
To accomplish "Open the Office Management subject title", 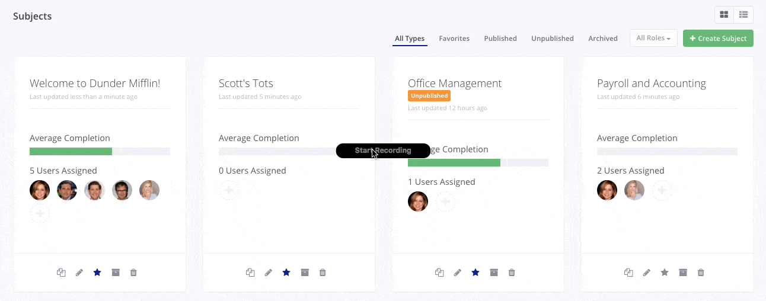I will (455, 84).
